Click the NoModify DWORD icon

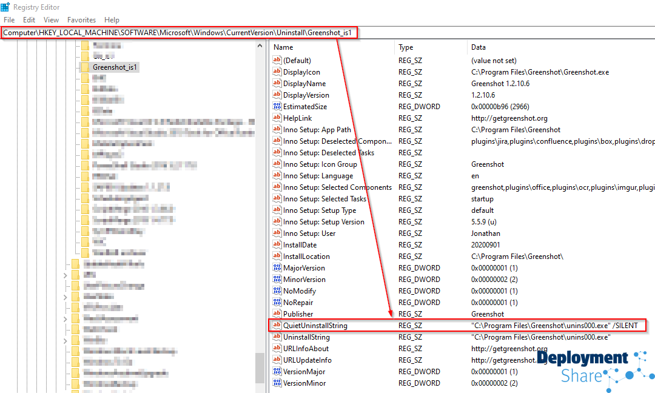click(x=277, y=291)
